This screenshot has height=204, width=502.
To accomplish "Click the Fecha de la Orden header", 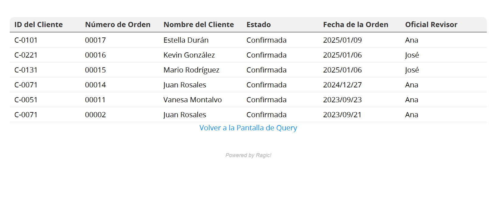I will [x=355, y=25].
